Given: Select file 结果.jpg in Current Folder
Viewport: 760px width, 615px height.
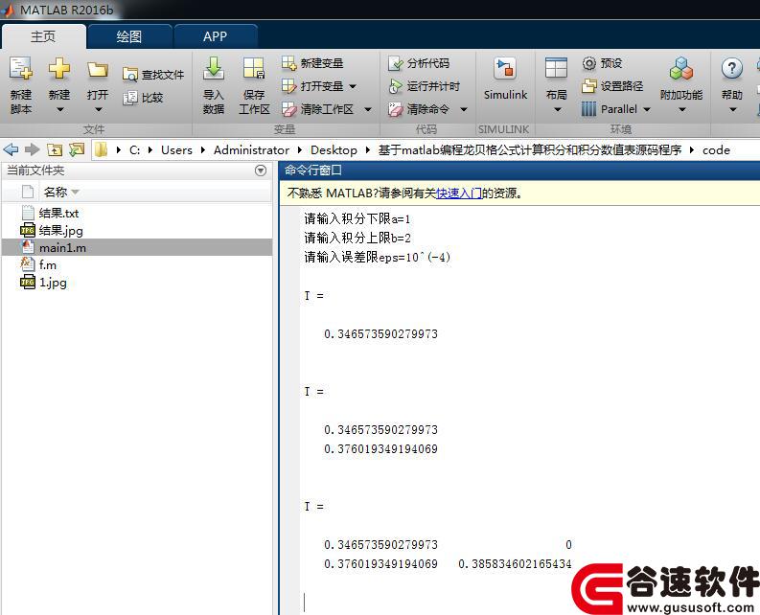Looking at the screenshot, I should pyautogui.click(x=137, y=231).
